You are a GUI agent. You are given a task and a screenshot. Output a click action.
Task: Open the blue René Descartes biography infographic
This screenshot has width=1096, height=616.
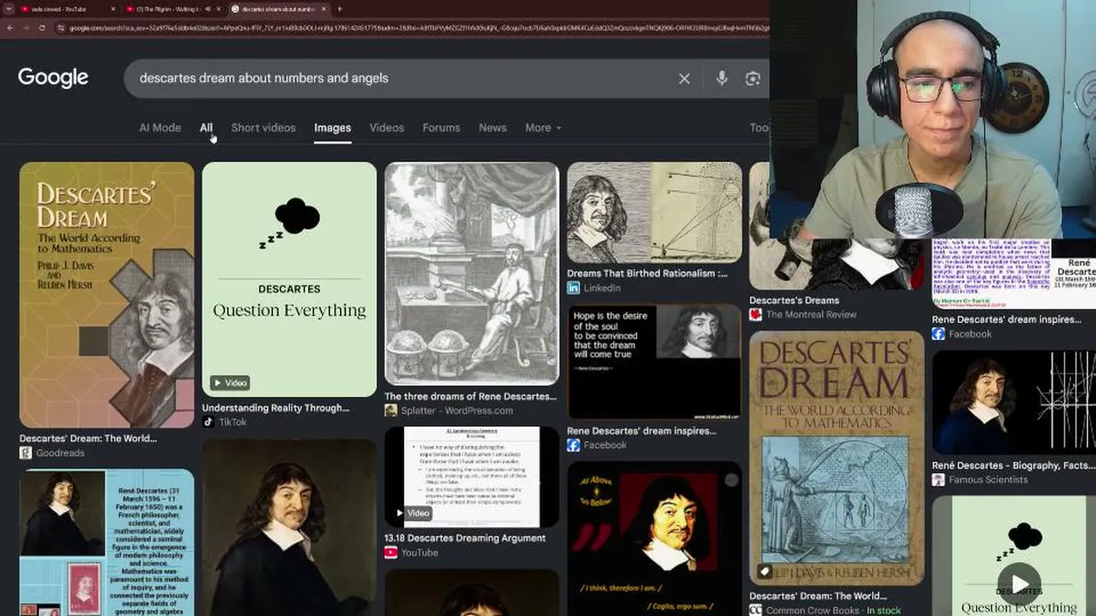(x=107, y=542)
